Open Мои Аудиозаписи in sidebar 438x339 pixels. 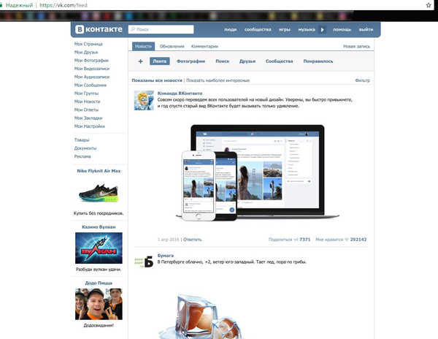pyautogui.click(x=92, y=77)
